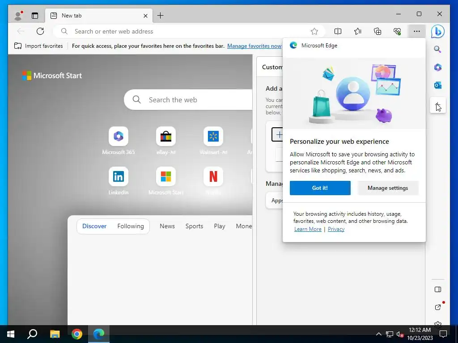Image resolution: width=458 pixels, height=343 pixels.
Task: Open the Bing chat sidebar icon
Action: [x=437, y=31]
